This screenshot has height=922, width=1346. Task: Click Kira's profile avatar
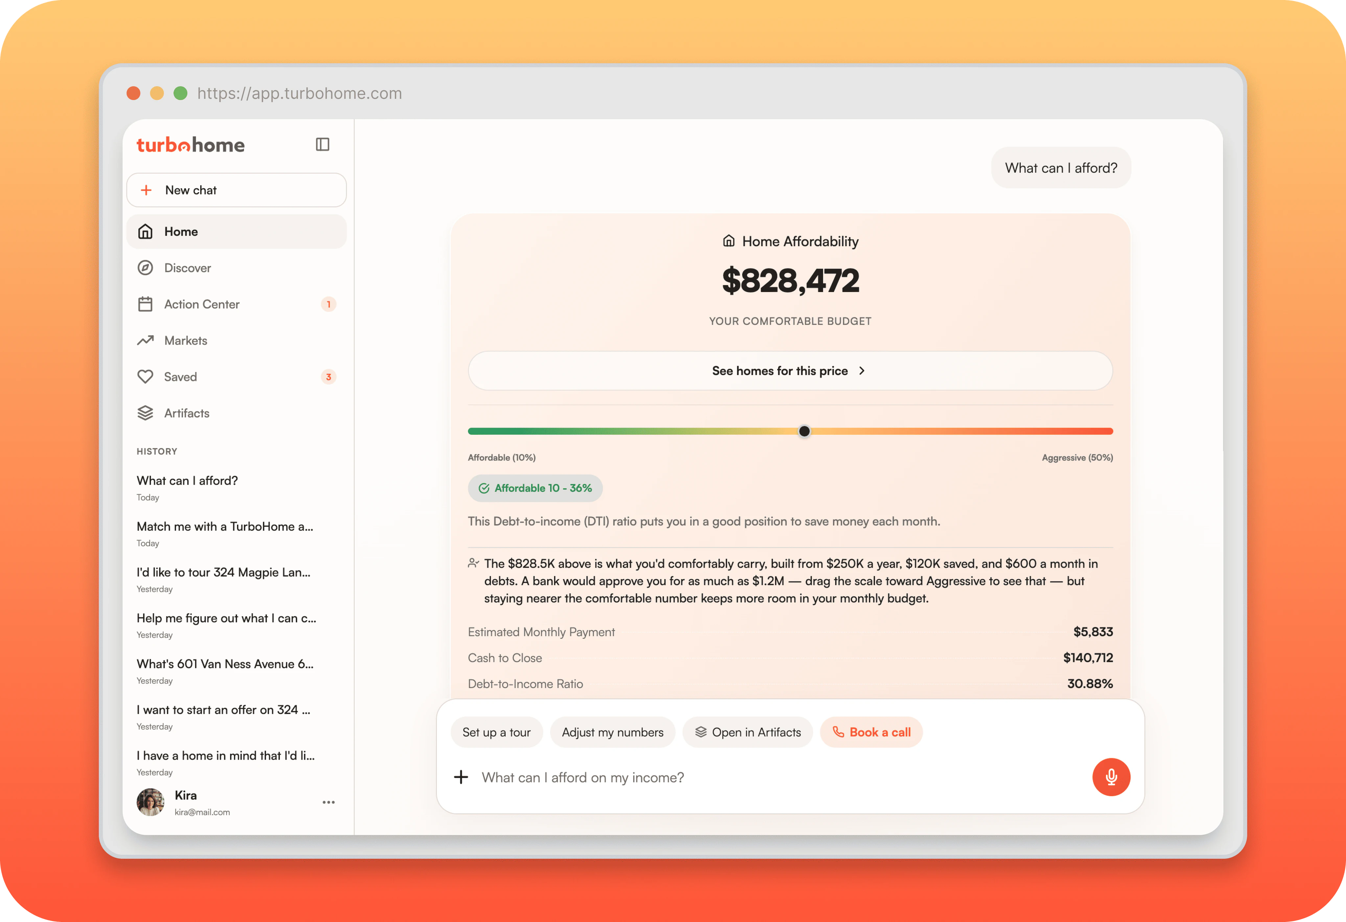point(151,802)
